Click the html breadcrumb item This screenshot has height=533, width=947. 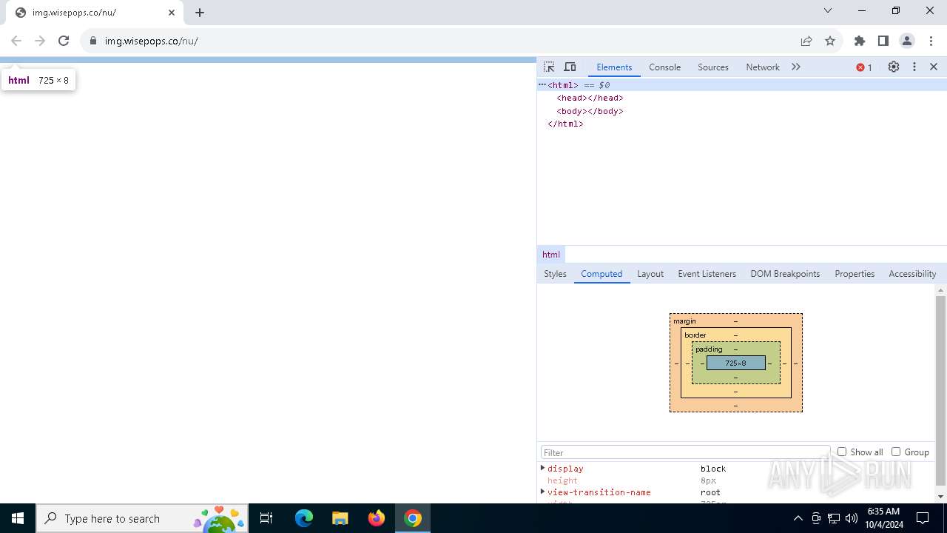(x=551, y=255)
